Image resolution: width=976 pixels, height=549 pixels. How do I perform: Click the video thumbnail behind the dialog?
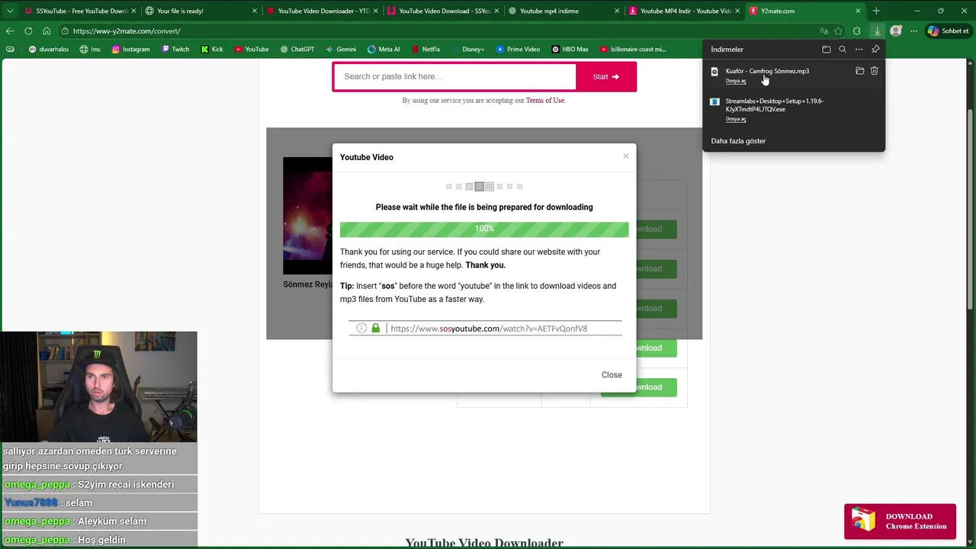307,216
